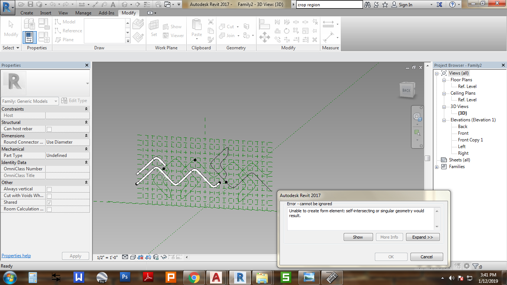The image size is (507, 285).
Task: Open the Work Plane Viewer
Action: coord(174,35)
